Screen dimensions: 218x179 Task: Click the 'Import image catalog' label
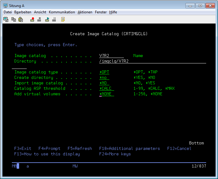[39, 83]
